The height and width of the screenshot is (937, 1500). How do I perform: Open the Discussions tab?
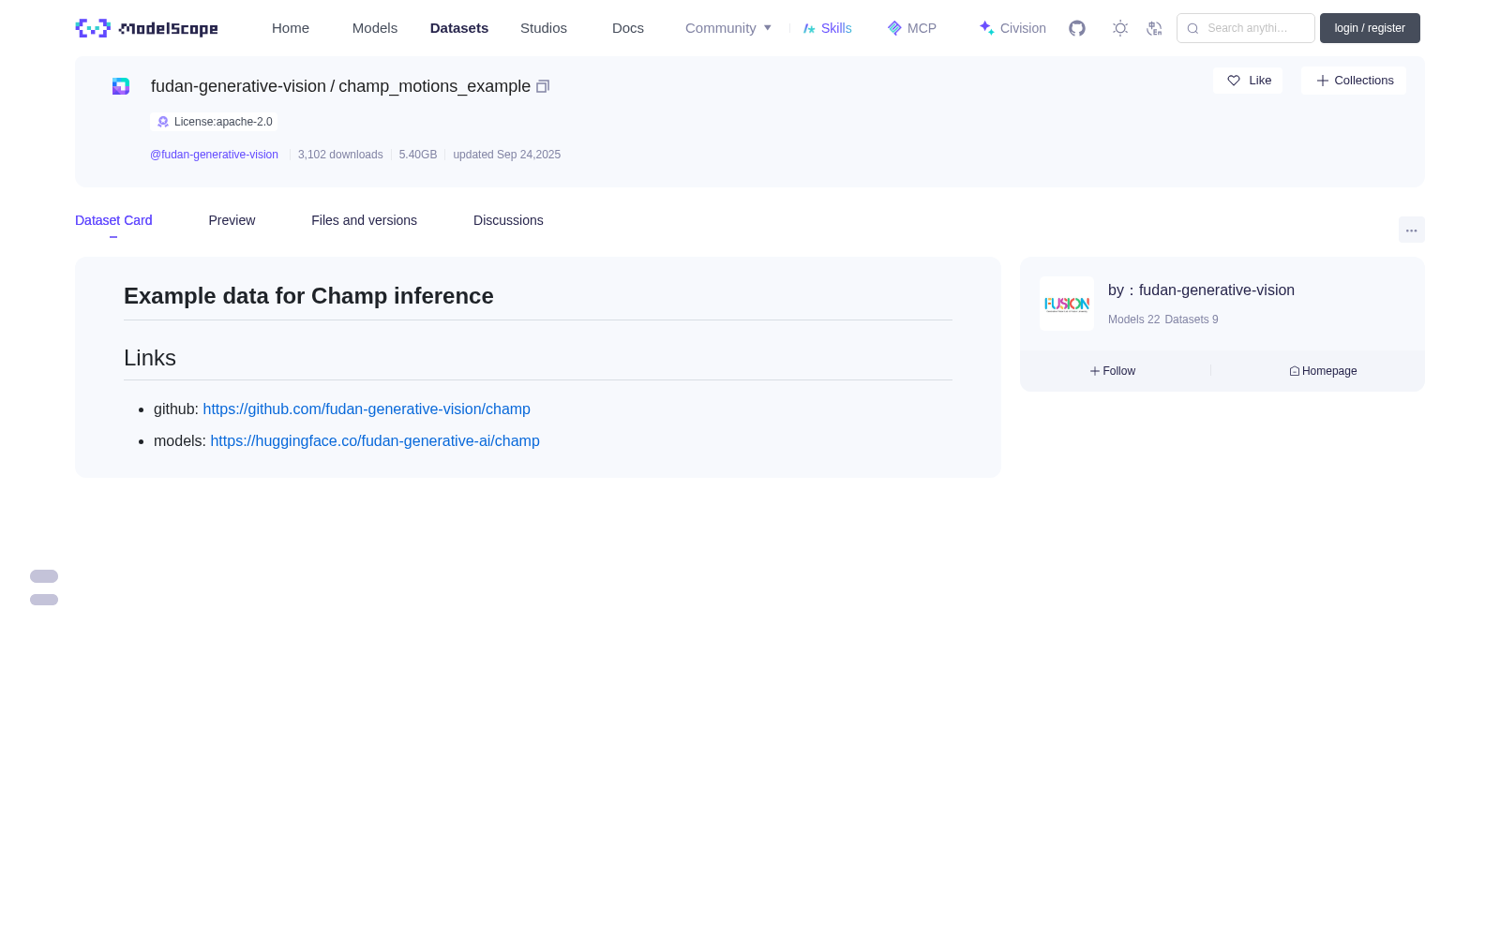508,220
